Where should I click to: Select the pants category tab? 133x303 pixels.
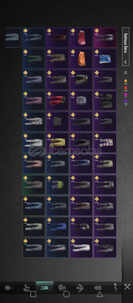tap(44, 288)
